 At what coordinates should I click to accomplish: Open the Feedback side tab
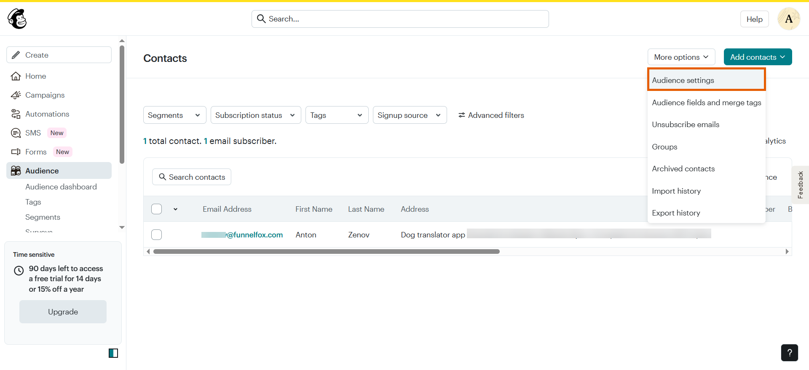[801, 185]
